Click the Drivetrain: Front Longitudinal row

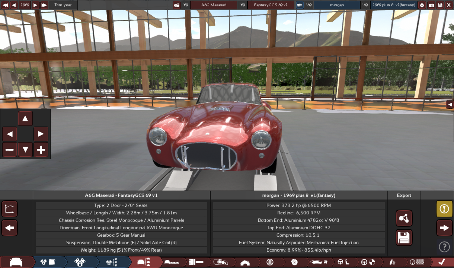(121, 228)
